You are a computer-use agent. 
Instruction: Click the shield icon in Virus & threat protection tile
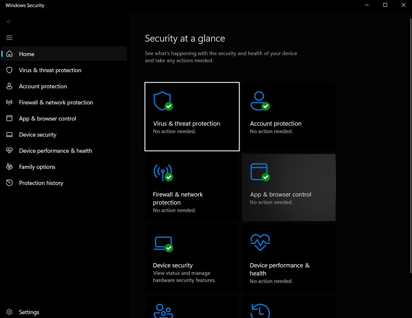pyautogui.click(x=163, y=101)
